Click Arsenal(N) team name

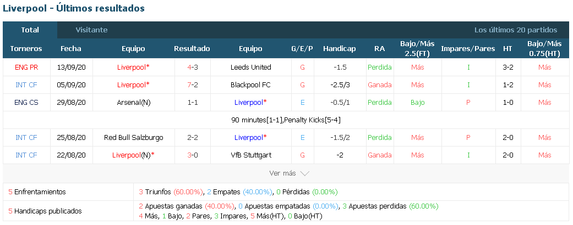[x=133, y=102]
